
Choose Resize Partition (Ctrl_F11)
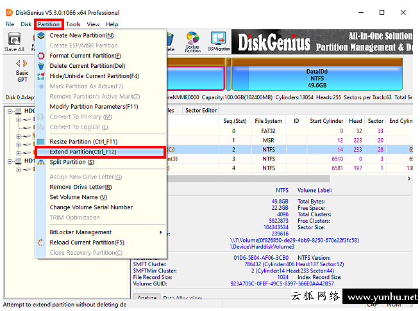tap(101, 141)
